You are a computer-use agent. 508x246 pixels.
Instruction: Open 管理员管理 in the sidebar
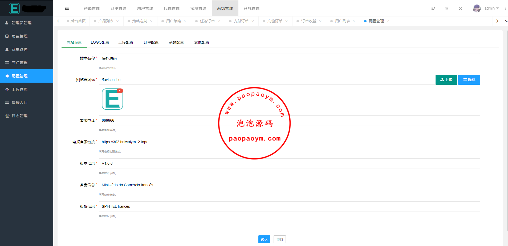click(x=21, y=23)
